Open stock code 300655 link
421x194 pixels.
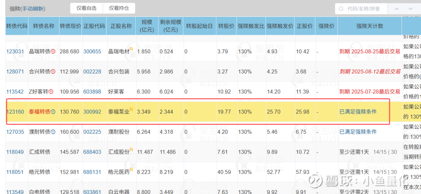pyautogui.click(x=92, y=51)
